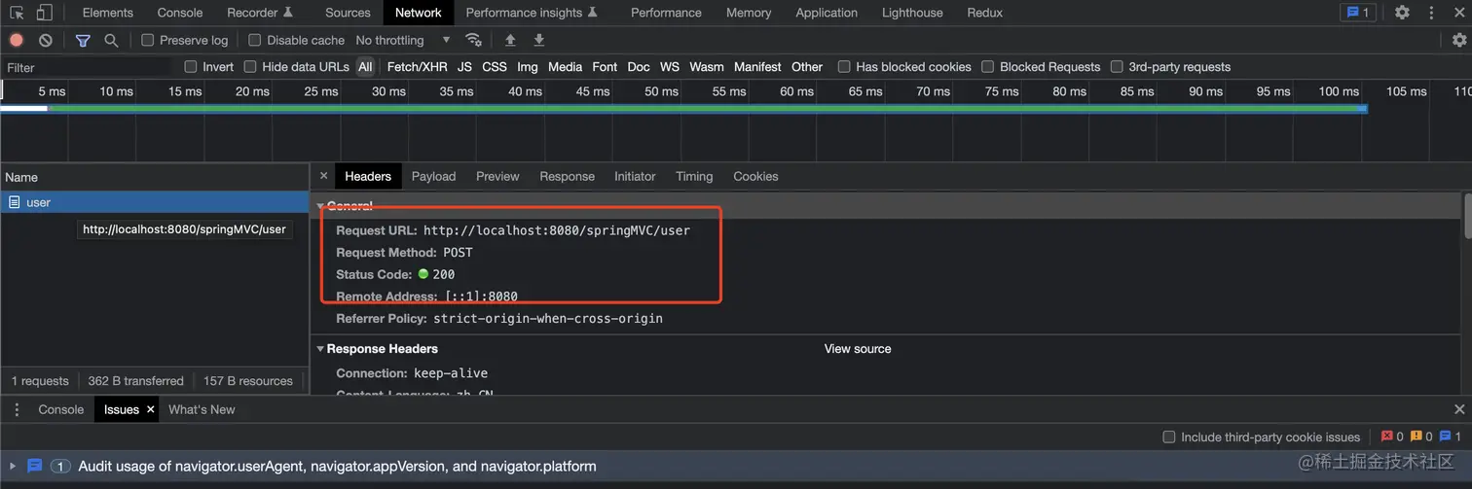Select the user request row
Screen dimensions: 1472x489
(x=154, y=202)
